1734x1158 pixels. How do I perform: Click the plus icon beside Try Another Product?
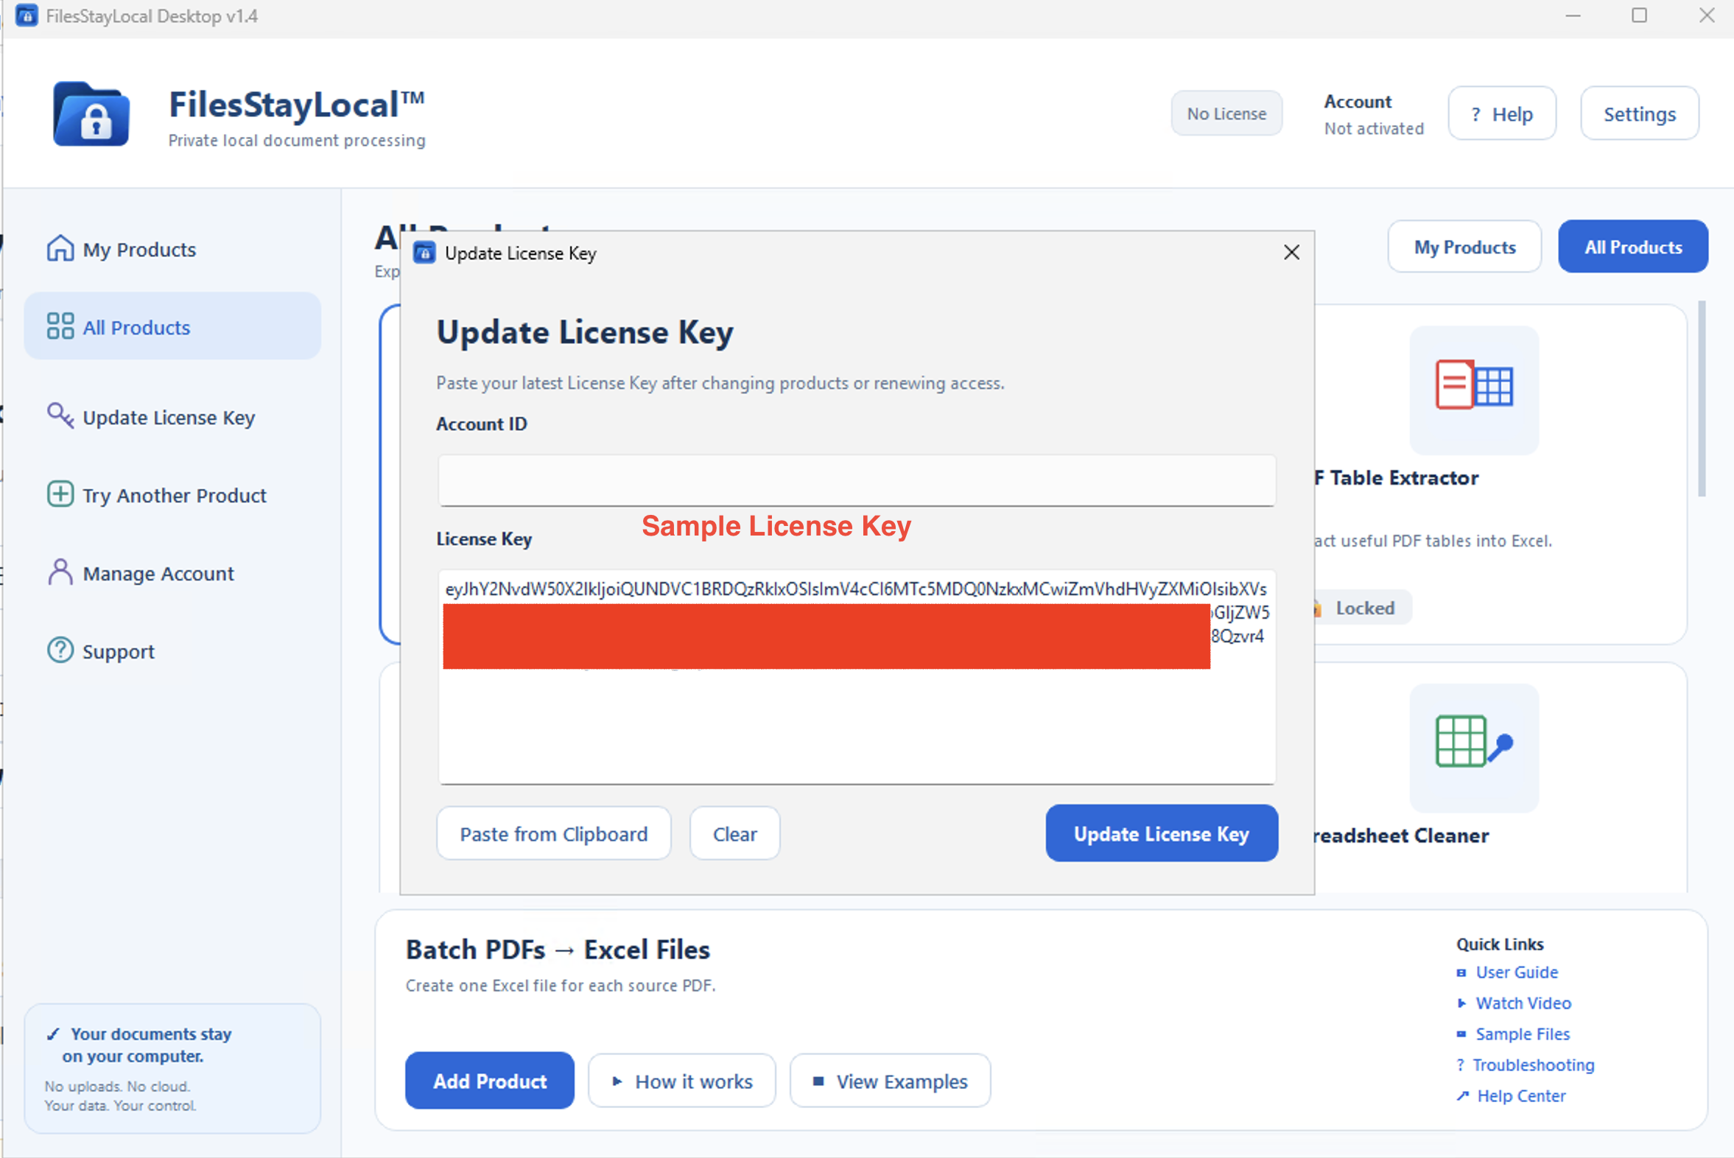[60, 494]
